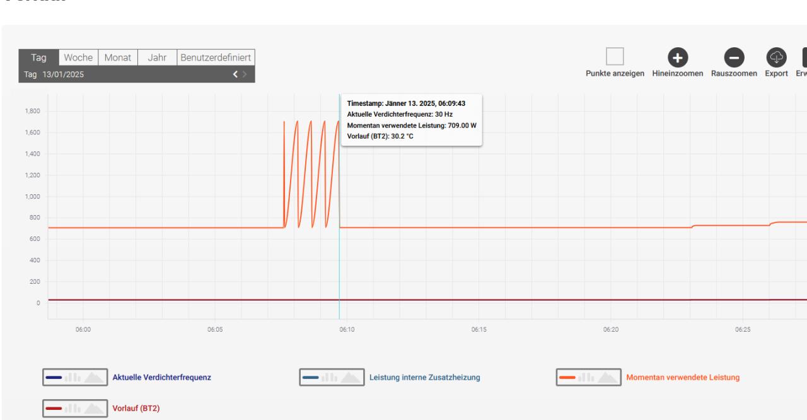Go to the next day with right arrow
807x420 pixels.
coord(245,74)
